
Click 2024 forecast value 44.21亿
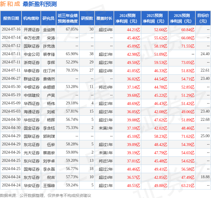coord(133,30)
